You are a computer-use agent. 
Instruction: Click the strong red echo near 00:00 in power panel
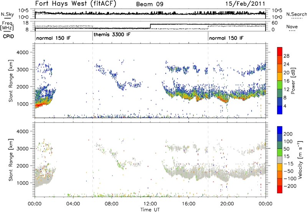(39, 105)
